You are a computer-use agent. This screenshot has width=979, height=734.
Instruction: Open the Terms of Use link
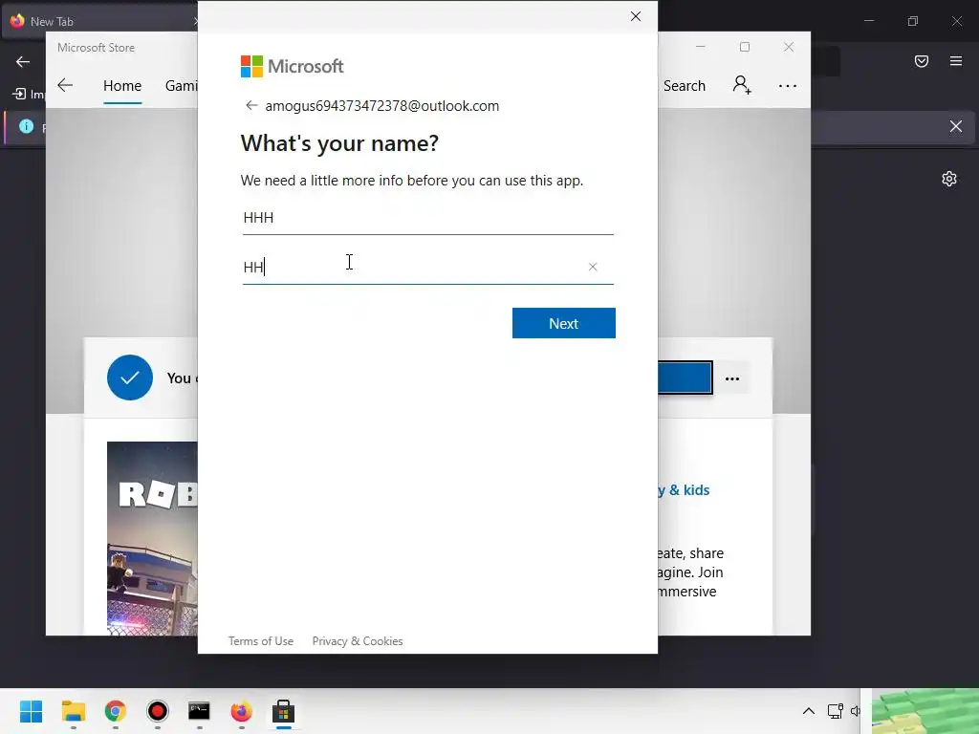tap(260, 641)
